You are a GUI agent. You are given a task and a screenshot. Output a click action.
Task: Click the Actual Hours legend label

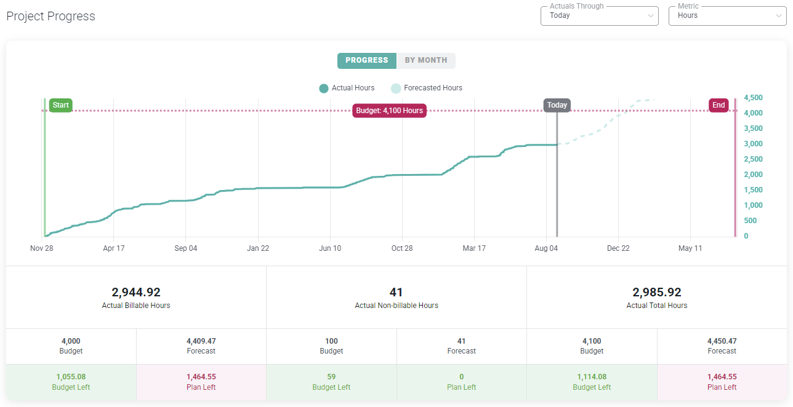click(353, 88)
